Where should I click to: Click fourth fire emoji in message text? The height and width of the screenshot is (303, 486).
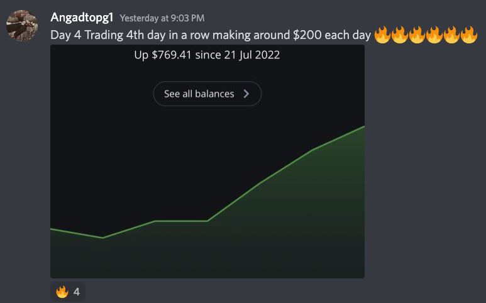434,35
